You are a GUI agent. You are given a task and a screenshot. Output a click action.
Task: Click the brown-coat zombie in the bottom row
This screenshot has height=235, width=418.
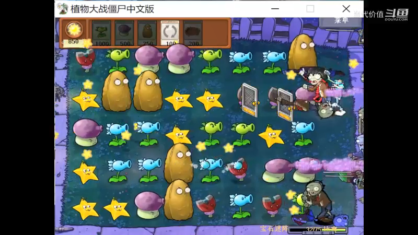click(317, 202)
